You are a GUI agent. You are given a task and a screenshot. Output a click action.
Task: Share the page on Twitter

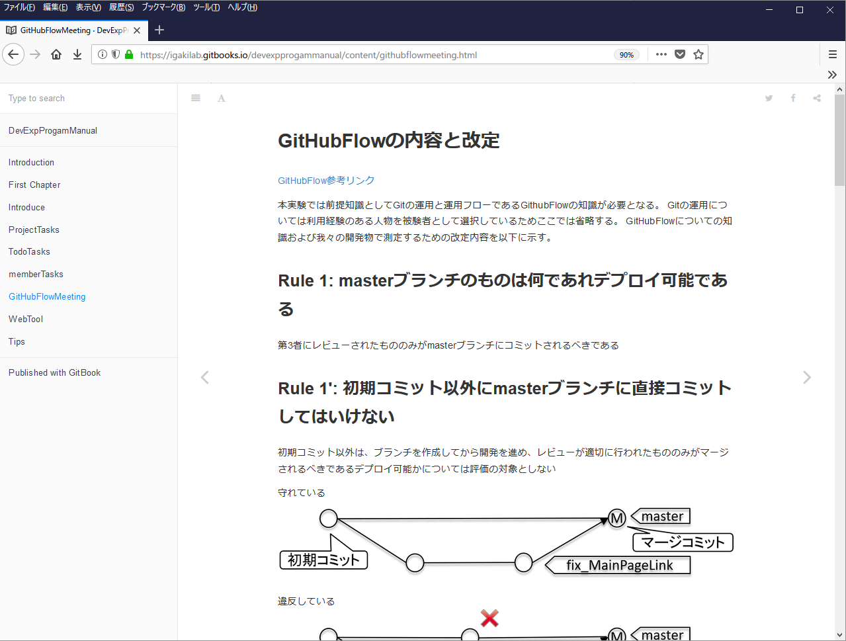coord(769,98)
